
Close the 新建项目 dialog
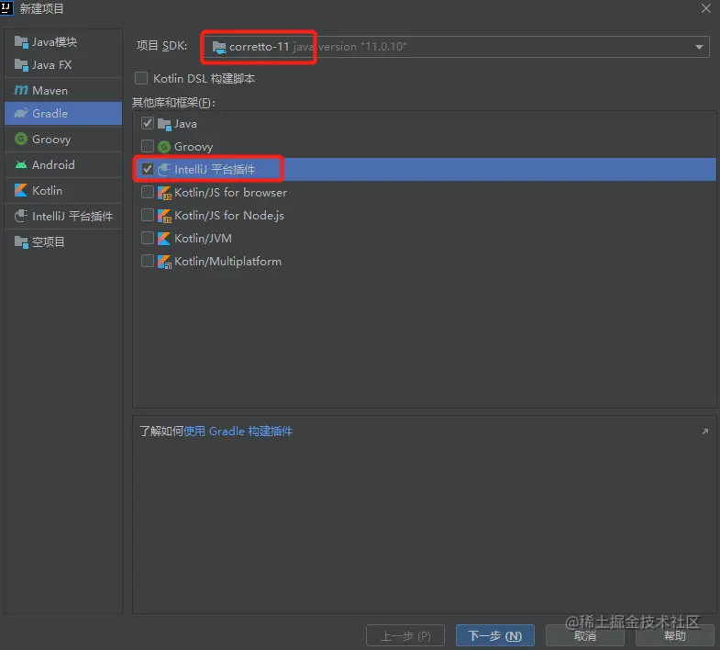click(705, 8)
